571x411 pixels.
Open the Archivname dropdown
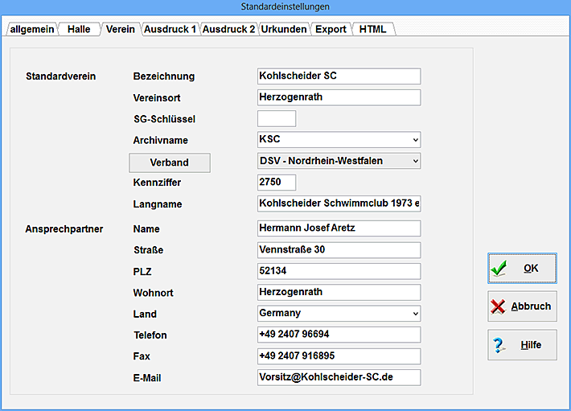[415, 140]
